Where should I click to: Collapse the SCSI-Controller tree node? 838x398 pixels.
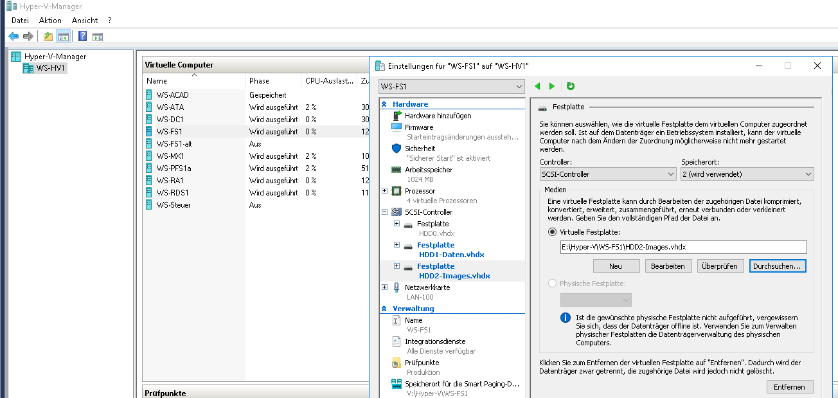pos(385,212)
